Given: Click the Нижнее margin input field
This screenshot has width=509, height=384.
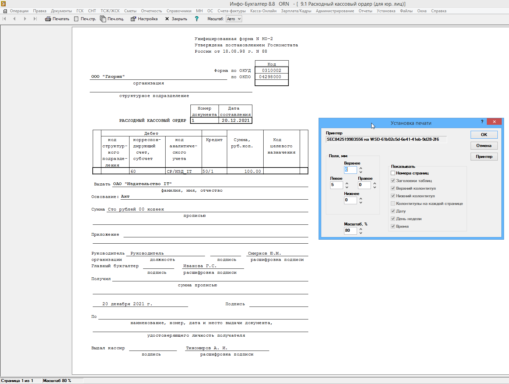Looking at the screenshot, I should tap(350, 200).
